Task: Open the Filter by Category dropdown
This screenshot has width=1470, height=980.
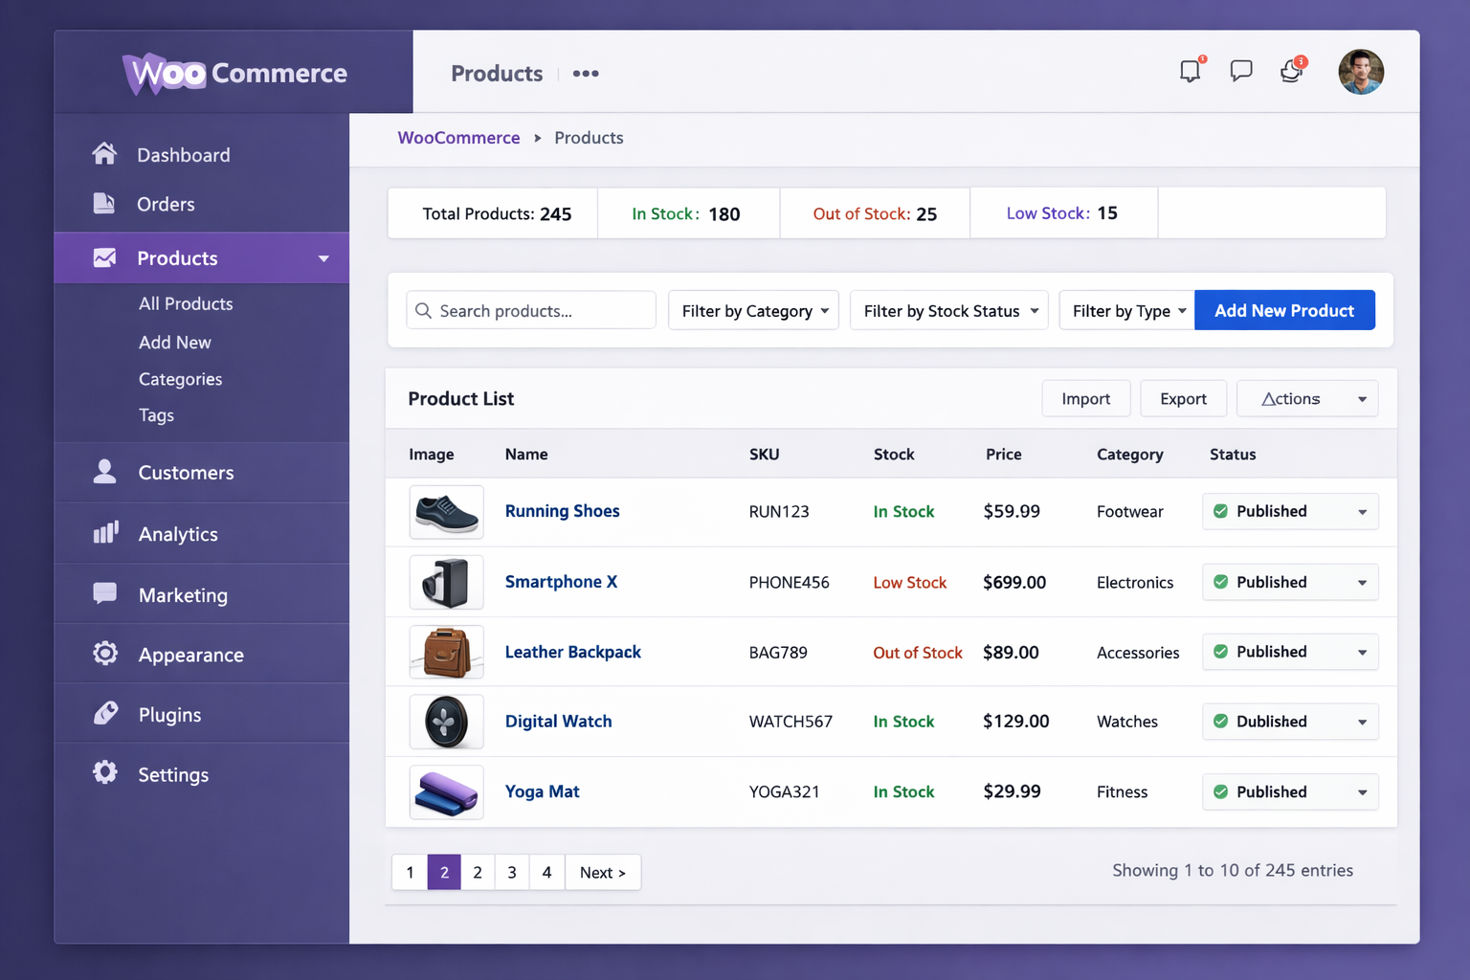Action: [x=754, y=311]
